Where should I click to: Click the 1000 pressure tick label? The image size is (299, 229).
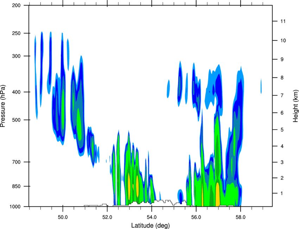15,207
